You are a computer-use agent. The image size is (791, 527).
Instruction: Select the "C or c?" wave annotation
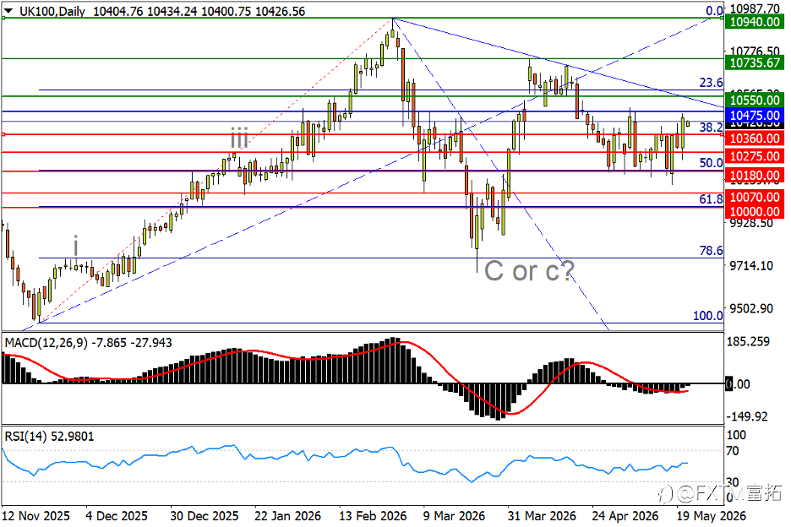click(529, 271)
